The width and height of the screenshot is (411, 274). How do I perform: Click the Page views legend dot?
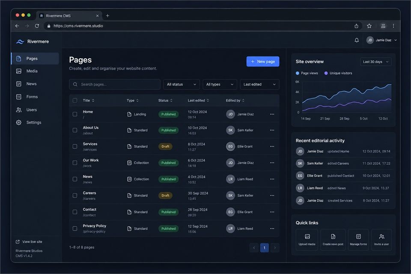pos(297,73)
